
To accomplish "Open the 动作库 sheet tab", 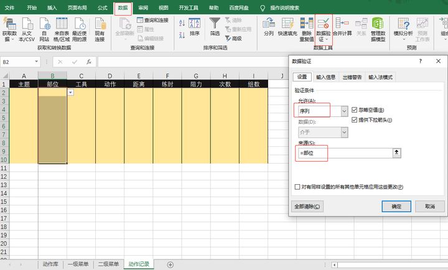I will pyautogui.click(x=50, y=264).
